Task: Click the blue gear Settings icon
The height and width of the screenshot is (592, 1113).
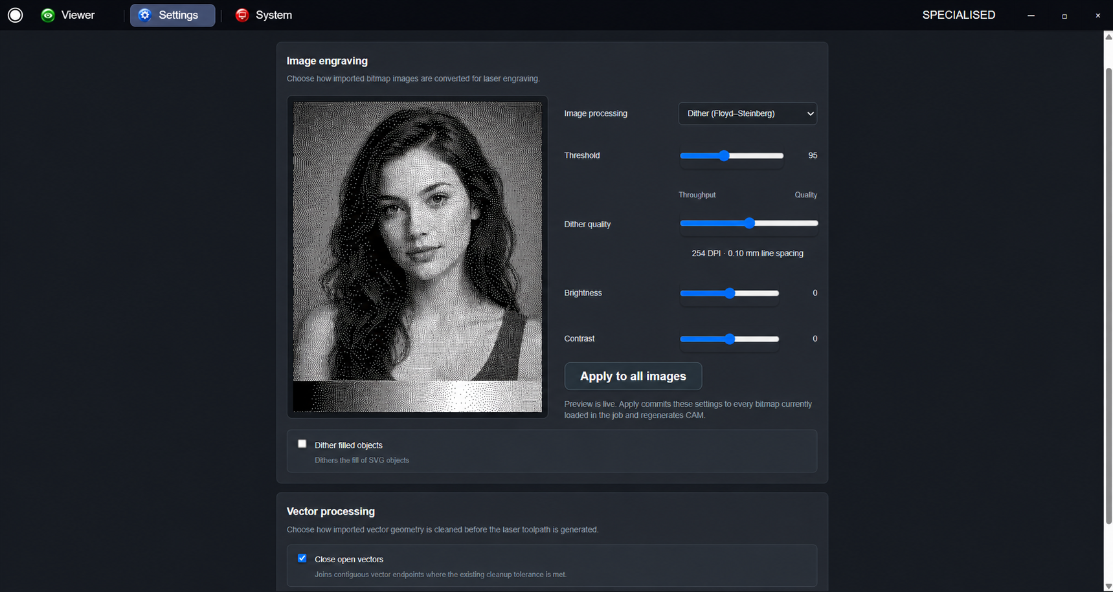Action: coord(145,15)
